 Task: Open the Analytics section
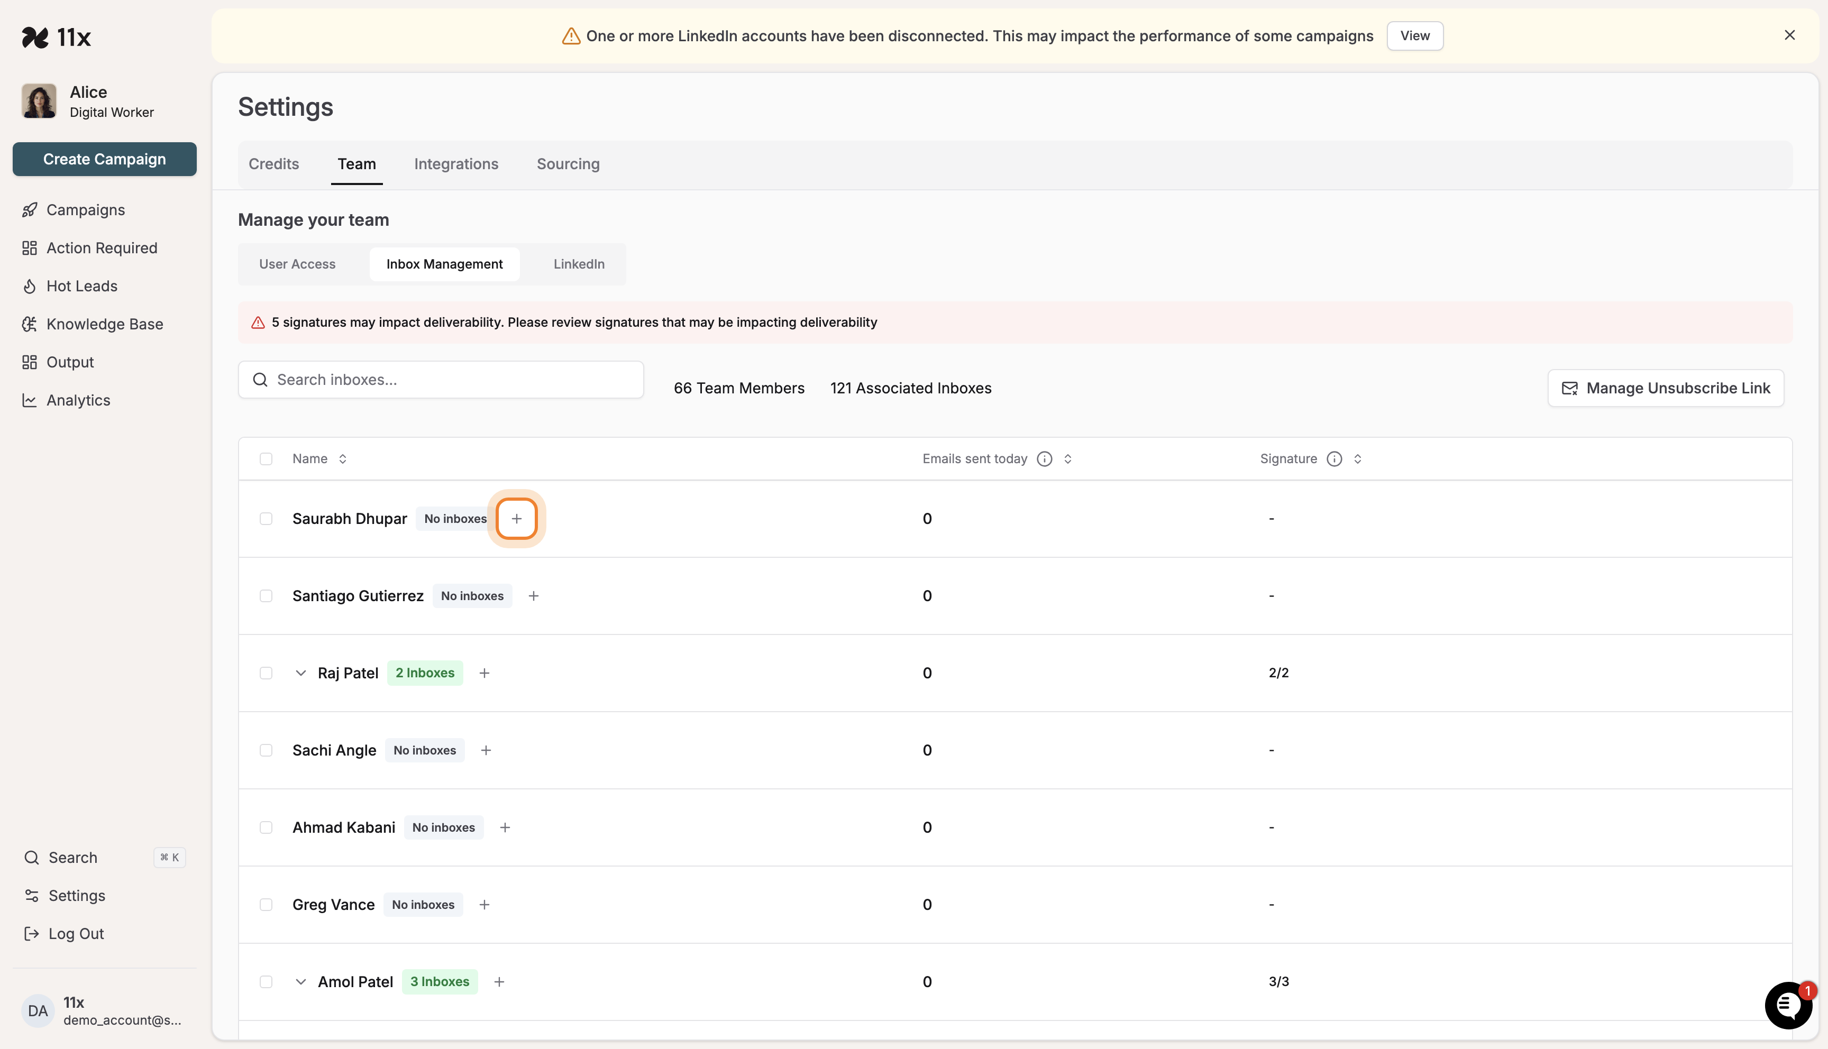(78, 400)
